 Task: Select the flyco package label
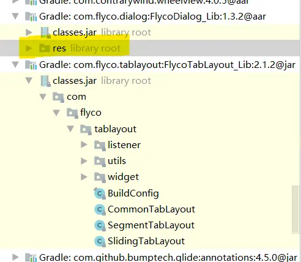[x=91, y=113]
